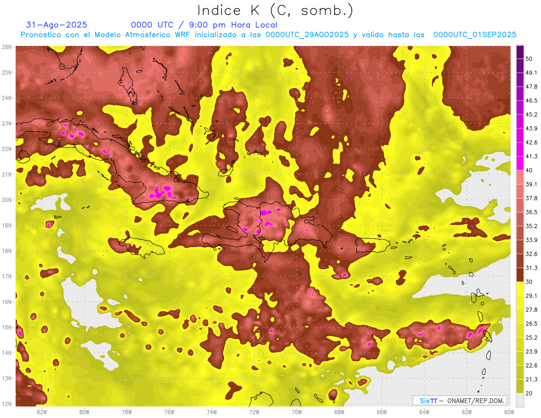Click the magenta colorbar segment between 40 and 41.3

(x=520, y=163)
